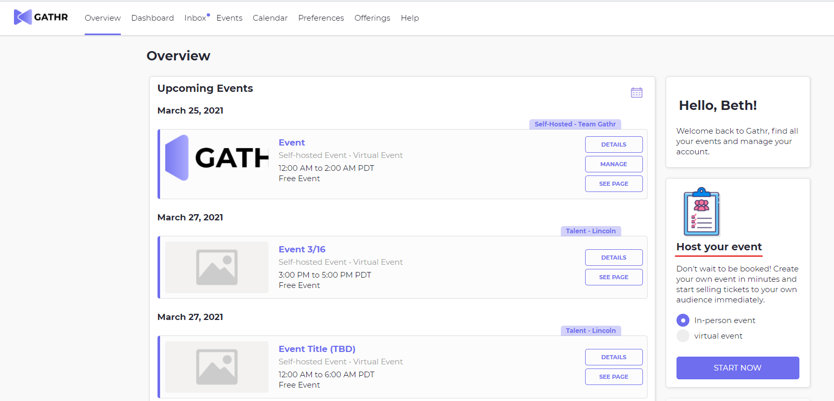Select the In-person event radio option
Screen dimensions: 834x401
coord(683,320)
